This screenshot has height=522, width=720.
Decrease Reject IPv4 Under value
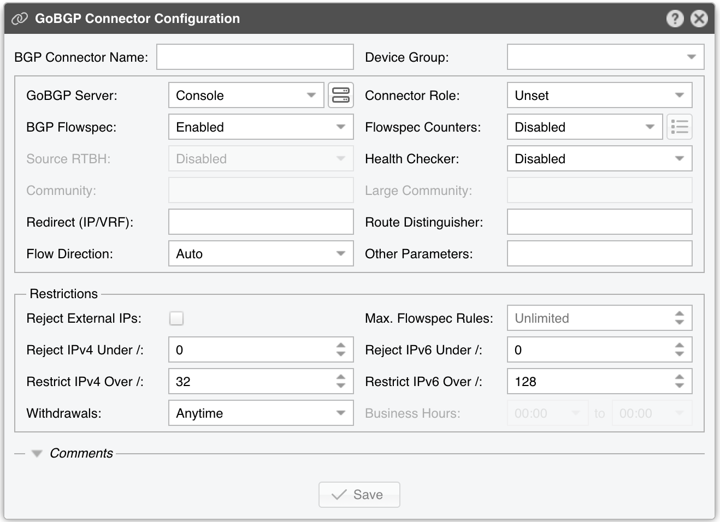click(x=341, y=354)
